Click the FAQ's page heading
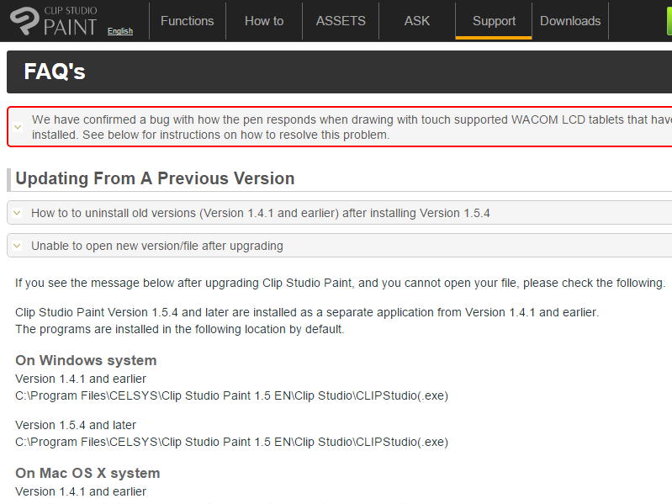This screenshot has width=672, height=504. coord(55,72)
